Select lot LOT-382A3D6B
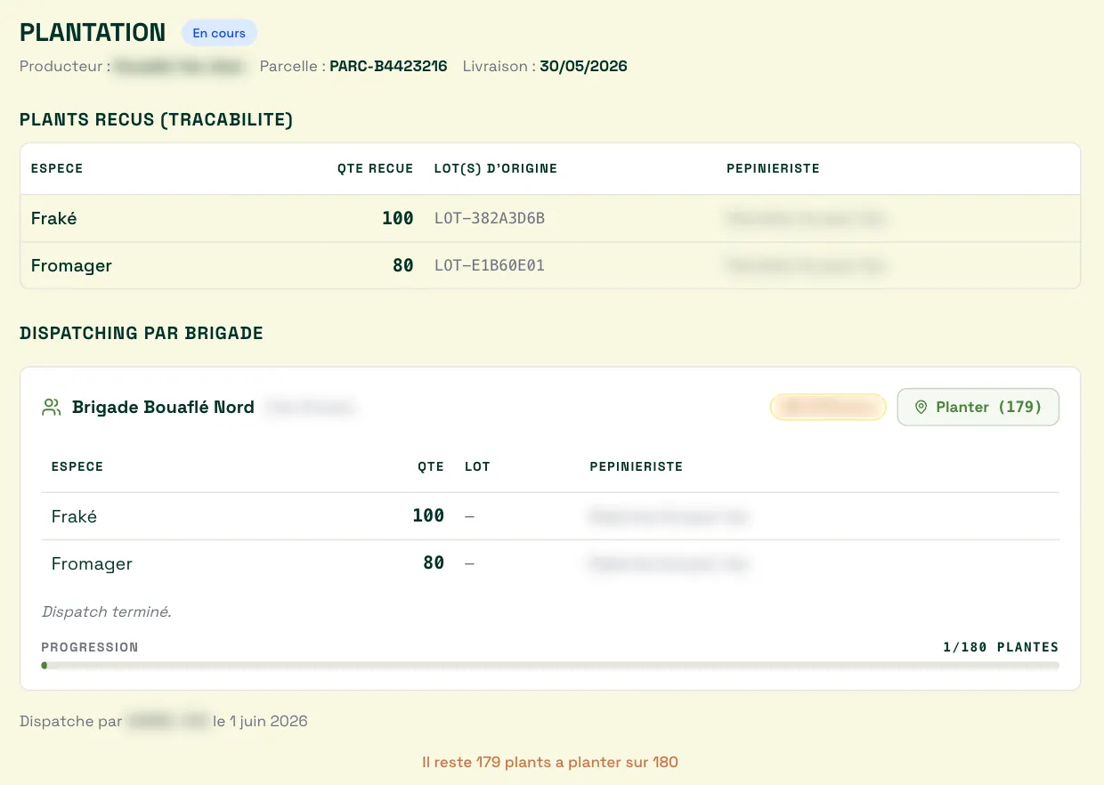 pyautogui.click(x=490, y=218)
